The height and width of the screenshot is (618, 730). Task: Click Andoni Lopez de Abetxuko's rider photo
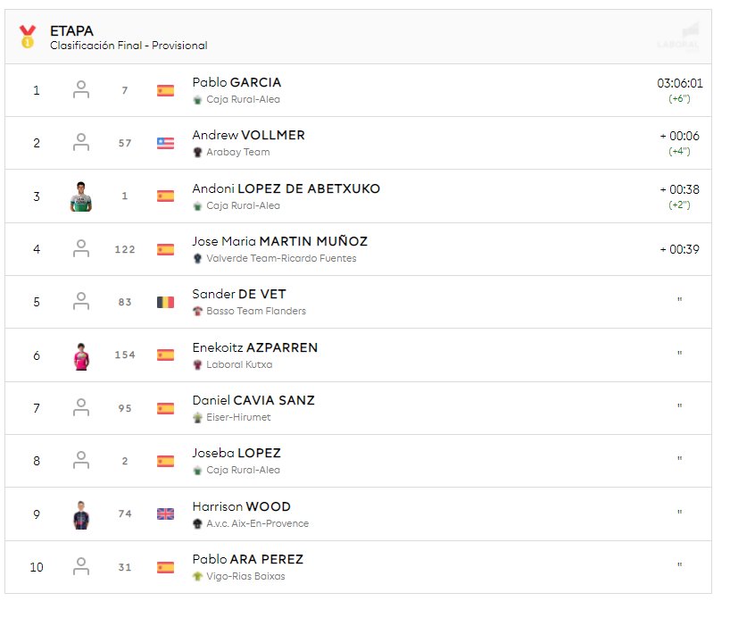pos(81,196)
